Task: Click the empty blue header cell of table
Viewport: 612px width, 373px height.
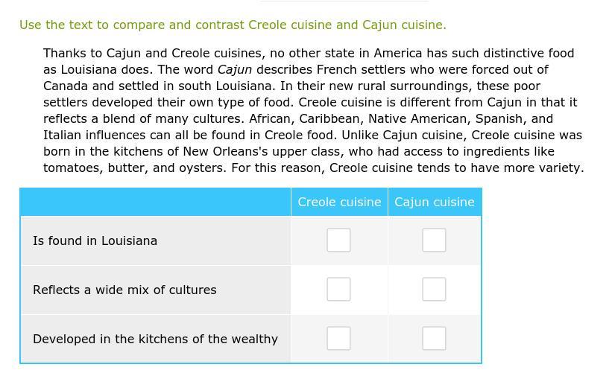Action: pyautogui.click(x=155, y=202)
